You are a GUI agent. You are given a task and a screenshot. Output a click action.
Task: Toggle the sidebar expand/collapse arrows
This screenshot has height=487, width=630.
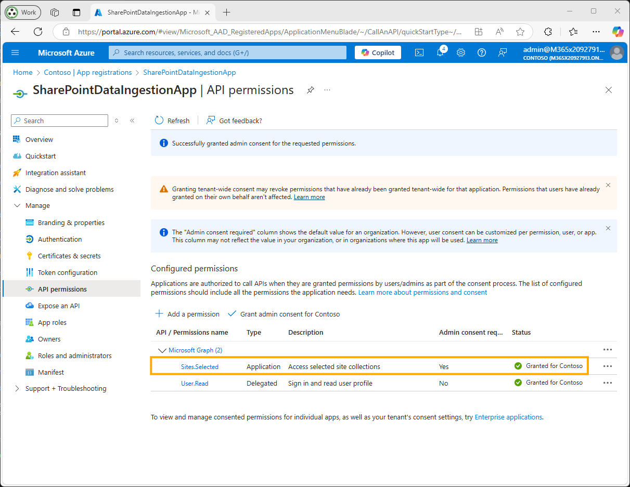117,121
